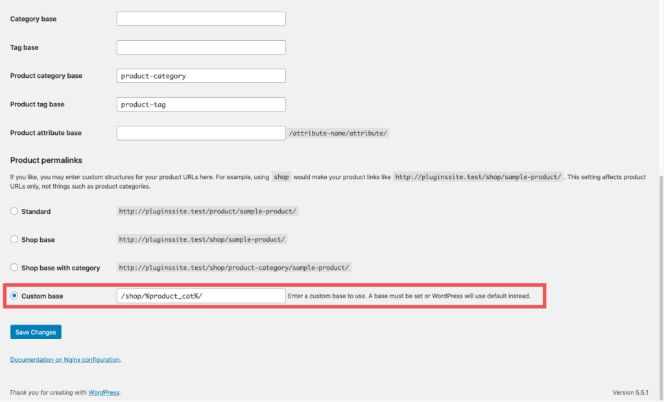664x402 pixels.
Task: Click the custom base field containing /shop/%product_cat%/
Action: (x=200, y=296)
